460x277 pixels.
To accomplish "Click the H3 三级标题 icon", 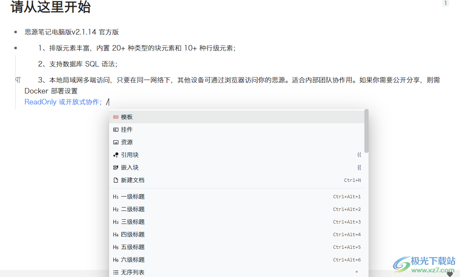I will (x=116, y=221).
